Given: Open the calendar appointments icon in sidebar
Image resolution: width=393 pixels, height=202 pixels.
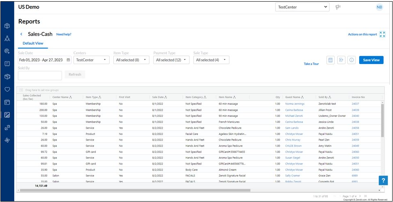Looking at the screenshot, I should (x=7, y=102).
